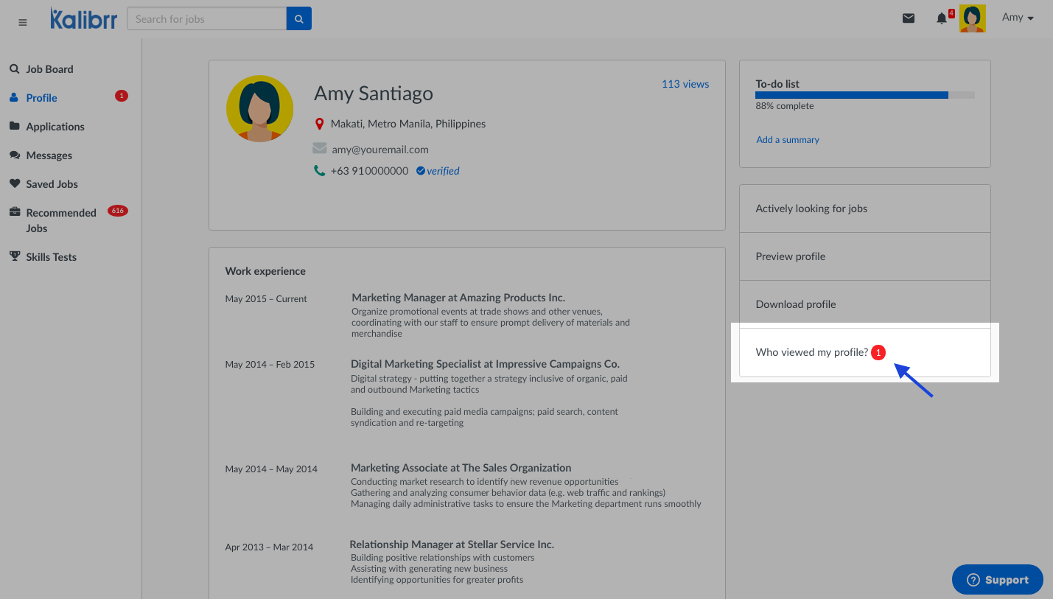The height and width of the screenshot is (599, 1053).
Task: Click the Support button
Action: (997, 580)
